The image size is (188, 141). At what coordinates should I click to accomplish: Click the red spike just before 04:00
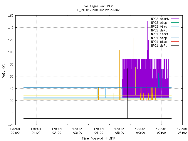point(97,96)
